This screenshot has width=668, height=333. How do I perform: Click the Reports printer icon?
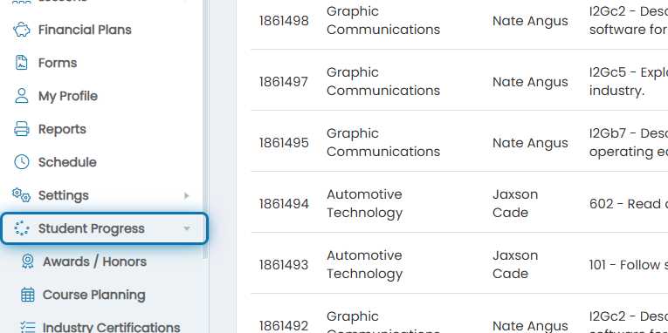coord(21,129)
